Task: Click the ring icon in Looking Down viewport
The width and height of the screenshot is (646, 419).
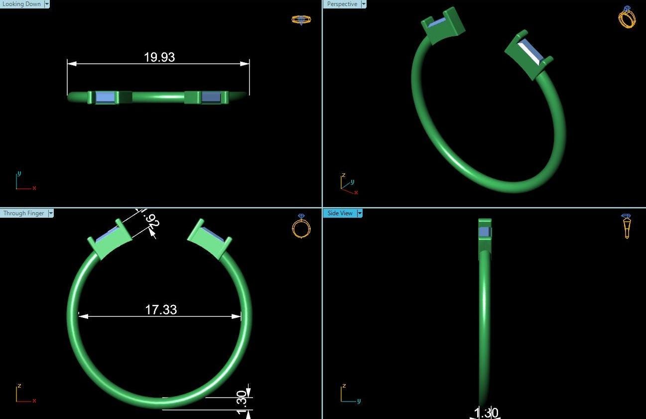Action: pyautogui.click(x=301, y=20)
